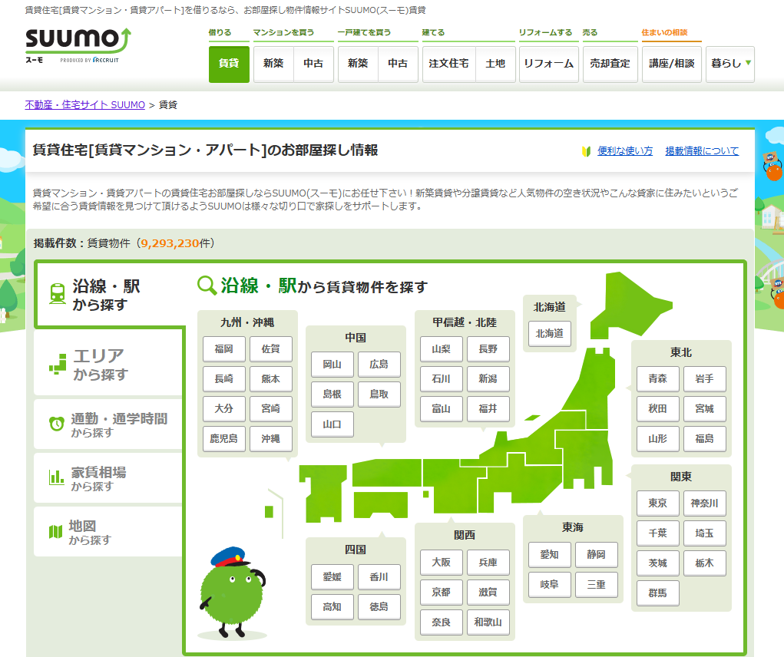
Task: Choose 奈良 prefecture button
Action: pyautogui.click(x=441, y=622)
